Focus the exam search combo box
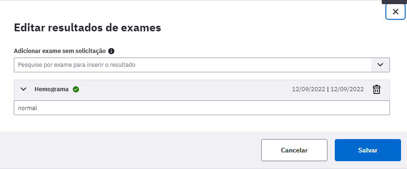 click(202, 65)
